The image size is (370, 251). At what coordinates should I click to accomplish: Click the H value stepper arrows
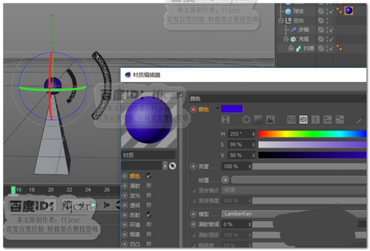[253, 134]
